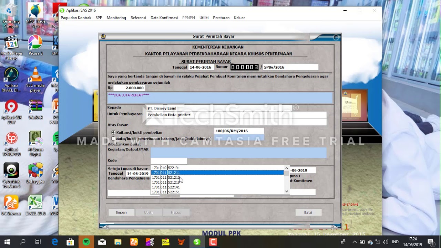
Task: Click the Nomor counter 000003
Action: pyautogui.click(x=244, y=67)
